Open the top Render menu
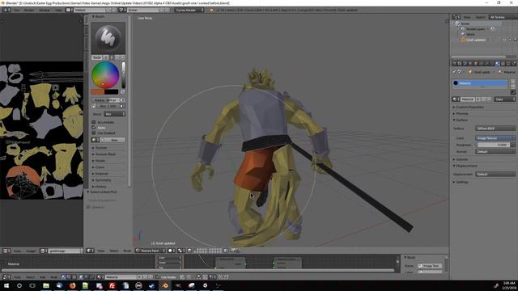518x291 pixels. (29, 11)
